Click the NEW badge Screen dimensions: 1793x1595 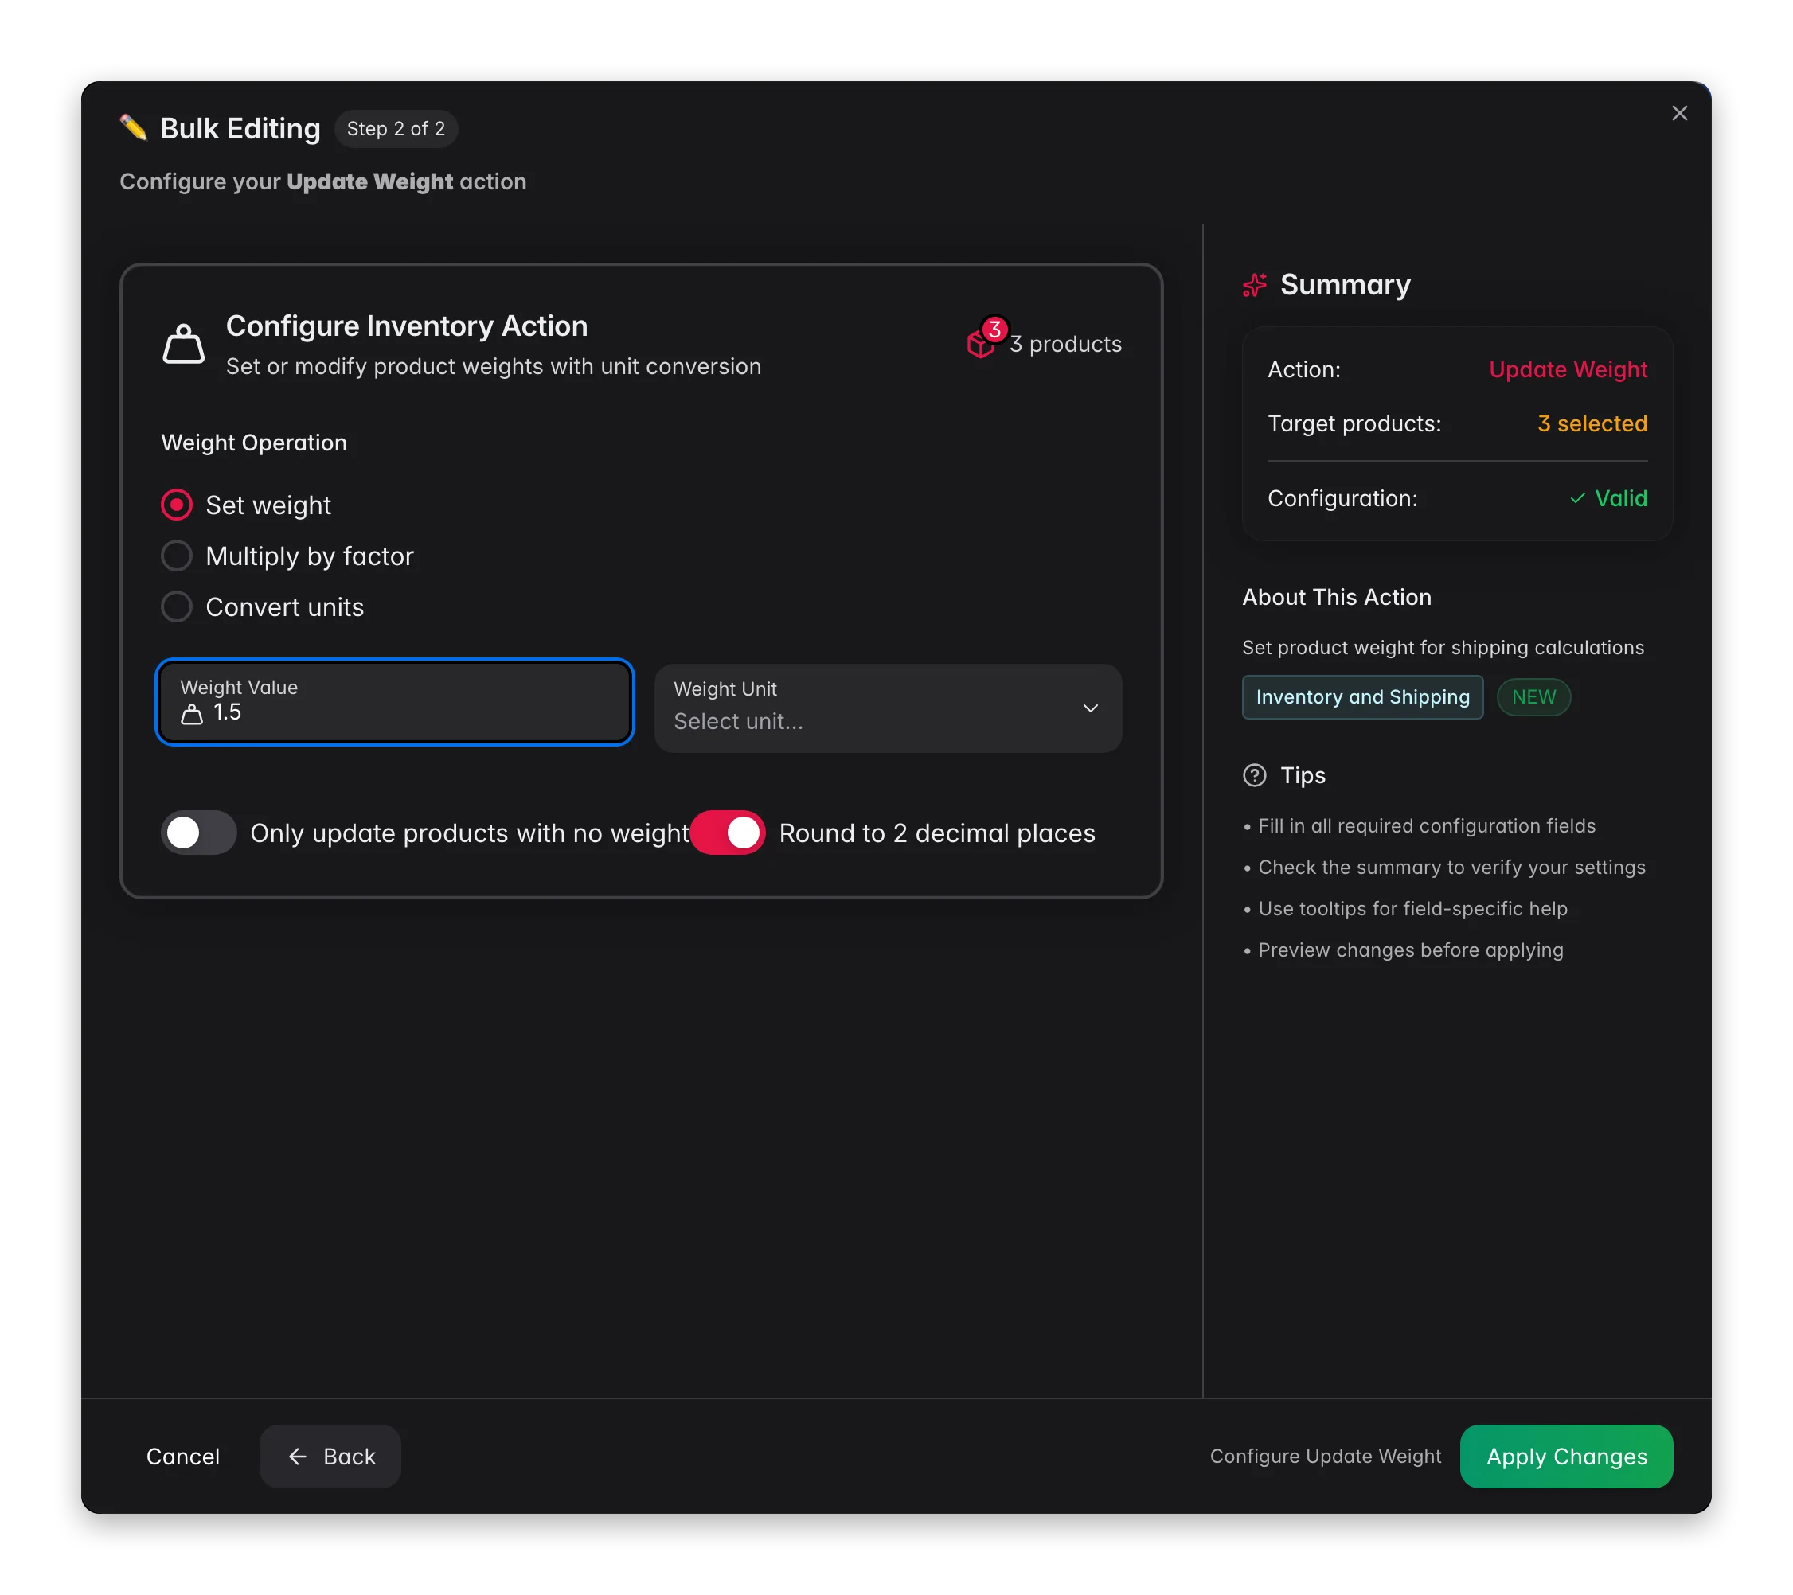coord(1533,697)
